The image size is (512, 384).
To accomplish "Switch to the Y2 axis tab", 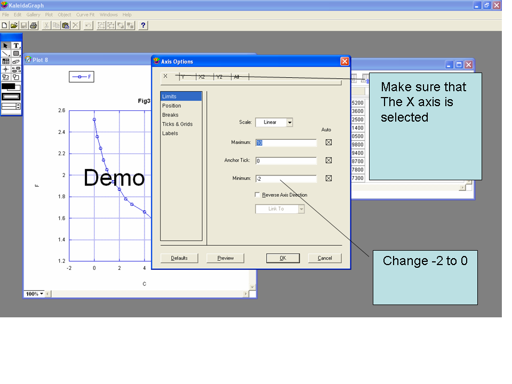I will (219, 77).
